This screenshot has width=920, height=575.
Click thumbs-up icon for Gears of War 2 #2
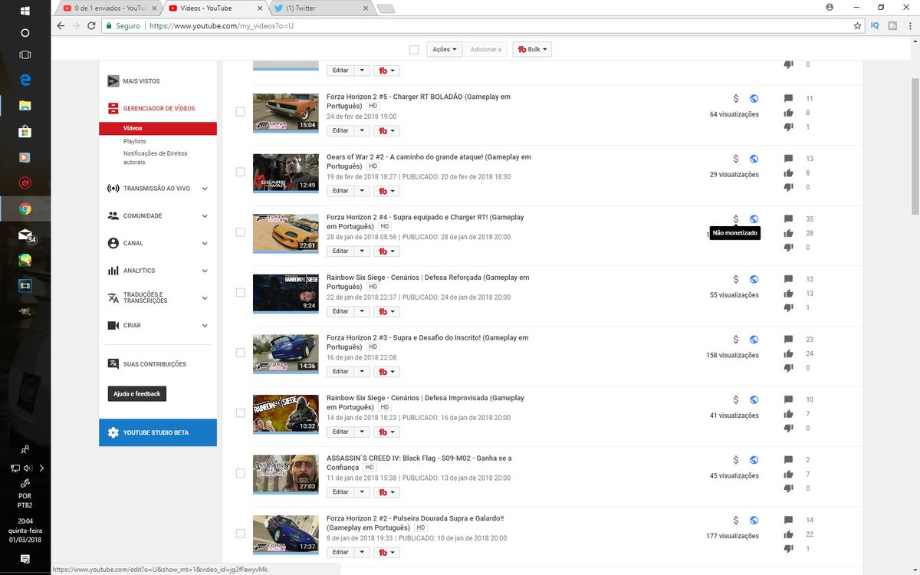click(x=788, y=173)
